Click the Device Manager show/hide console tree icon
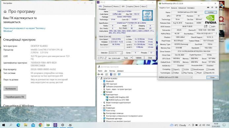This screenshot has width=229, height=128. click(x=107, y=75)
